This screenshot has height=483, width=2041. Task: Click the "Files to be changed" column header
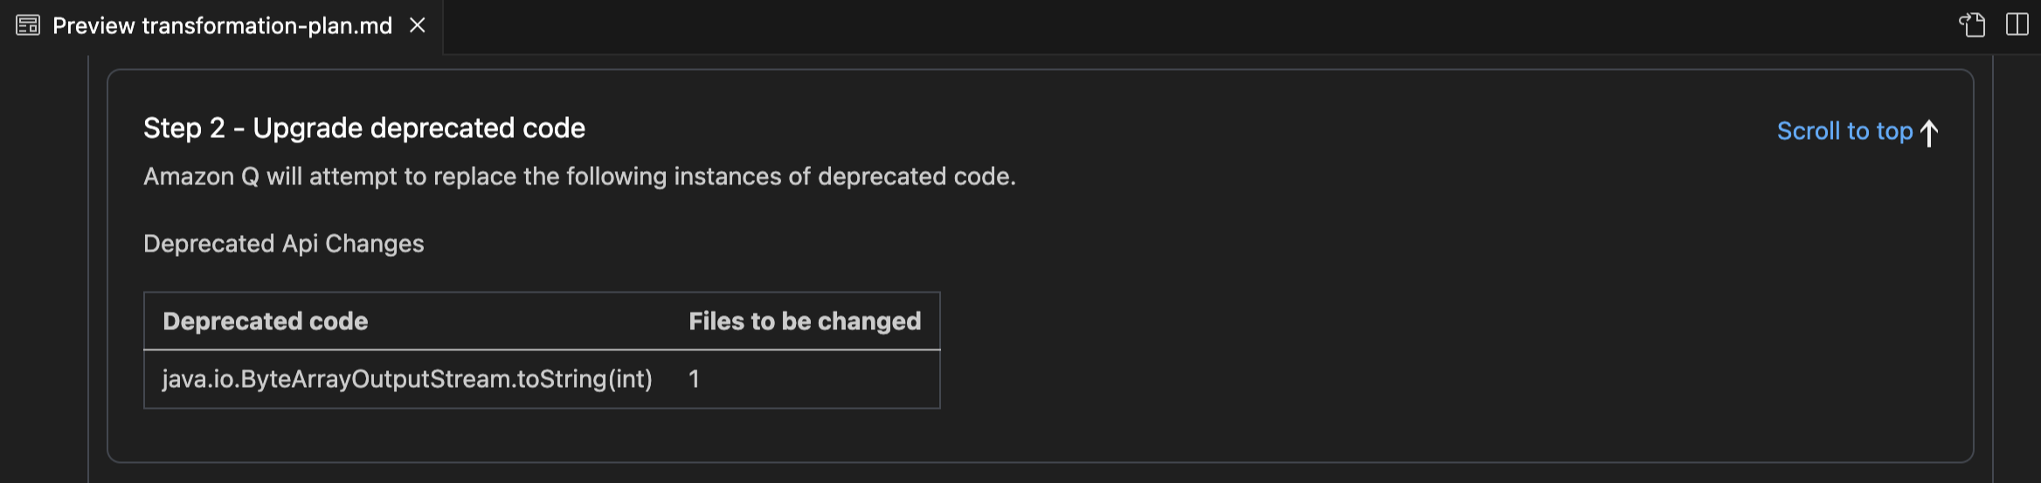805,321
